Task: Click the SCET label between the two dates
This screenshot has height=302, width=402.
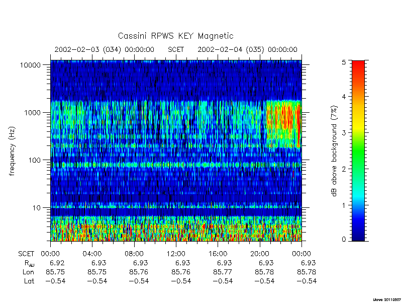Action: tap(176, 49)
